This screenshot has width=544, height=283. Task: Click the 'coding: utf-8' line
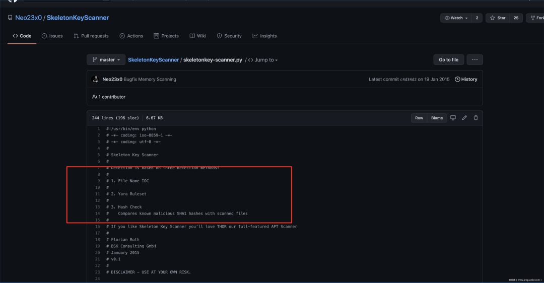133,142
